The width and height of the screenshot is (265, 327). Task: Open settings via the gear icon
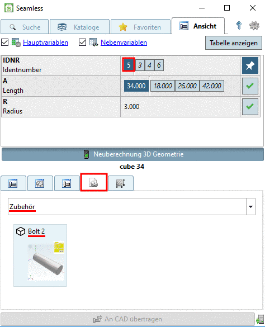pyautogui.click(x=254, y=26)
